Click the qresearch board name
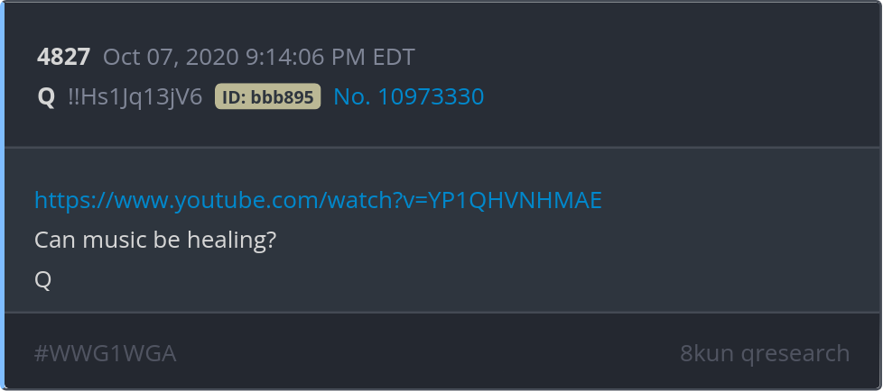The height and width of the screenshot is (391, 883). click(795, 354)
